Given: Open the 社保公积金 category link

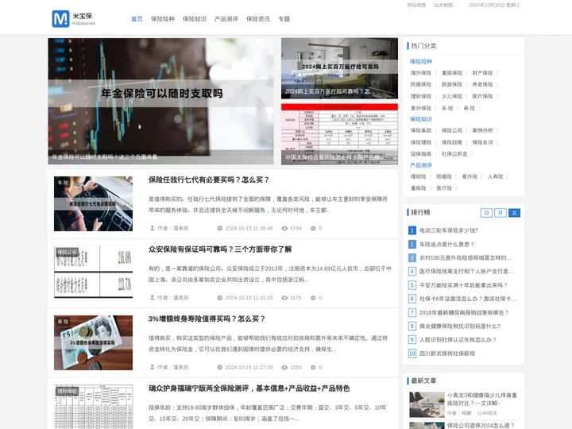Looking at the screenshot, I should (454, 154).
